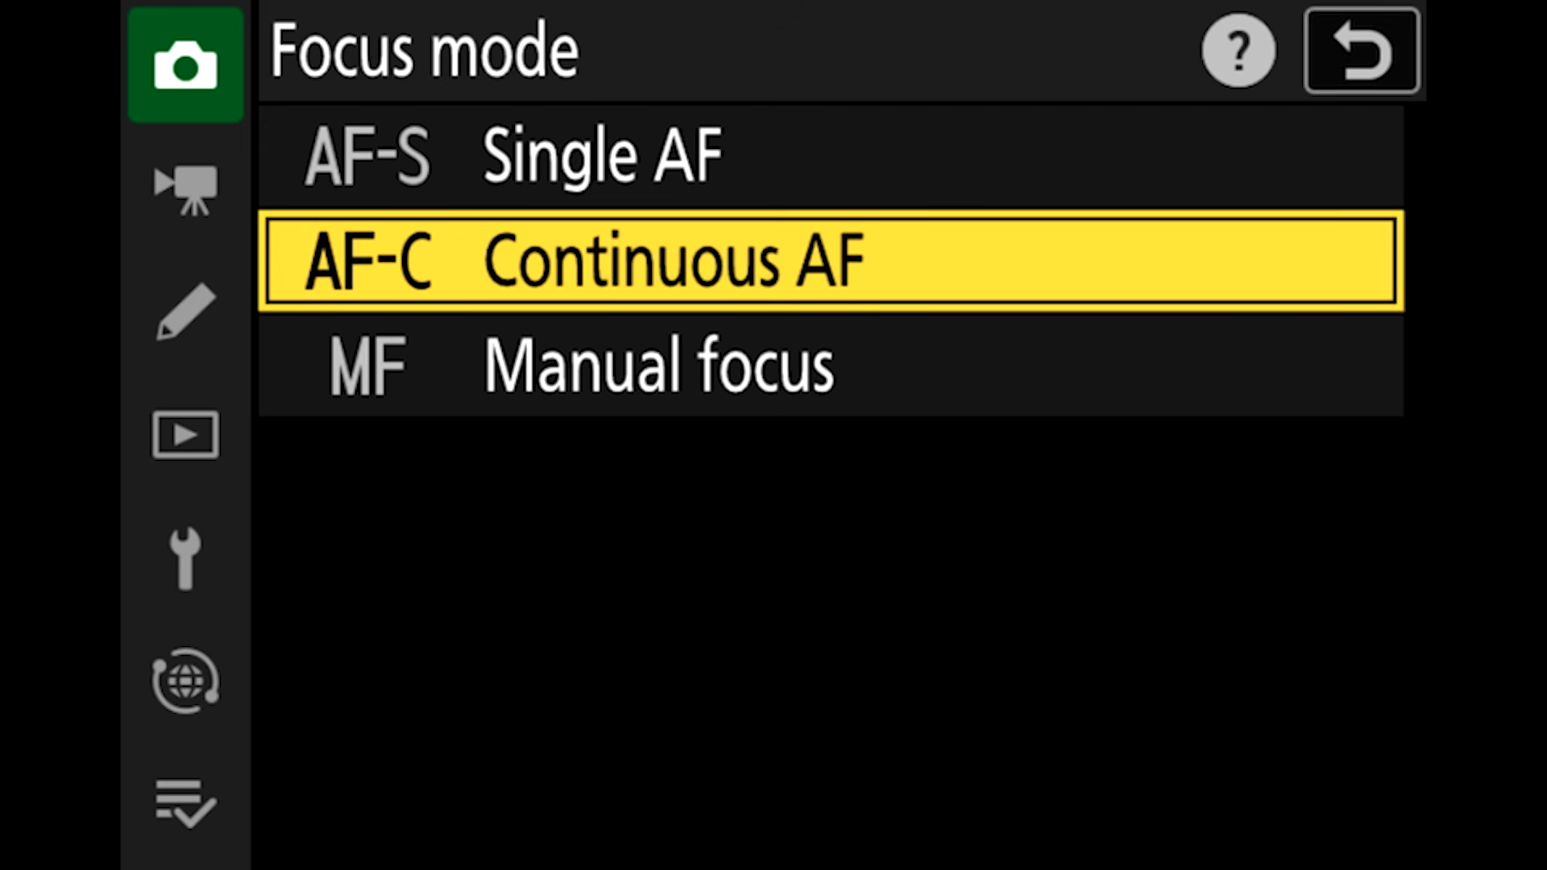The height and width of the screenshot is (870, 1547).
Task: Pick the Manual focus label
Action: (658, 366)
